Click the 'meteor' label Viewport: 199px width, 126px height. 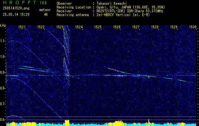[45, 10]
